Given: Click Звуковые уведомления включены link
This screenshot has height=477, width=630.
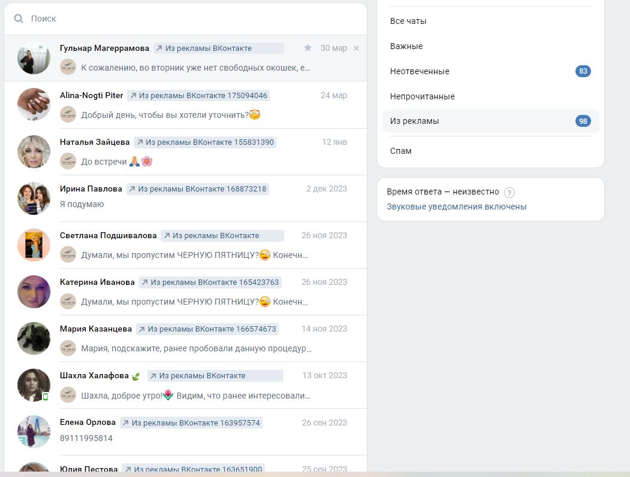Looking at the screenshot, I should point(456,206).
